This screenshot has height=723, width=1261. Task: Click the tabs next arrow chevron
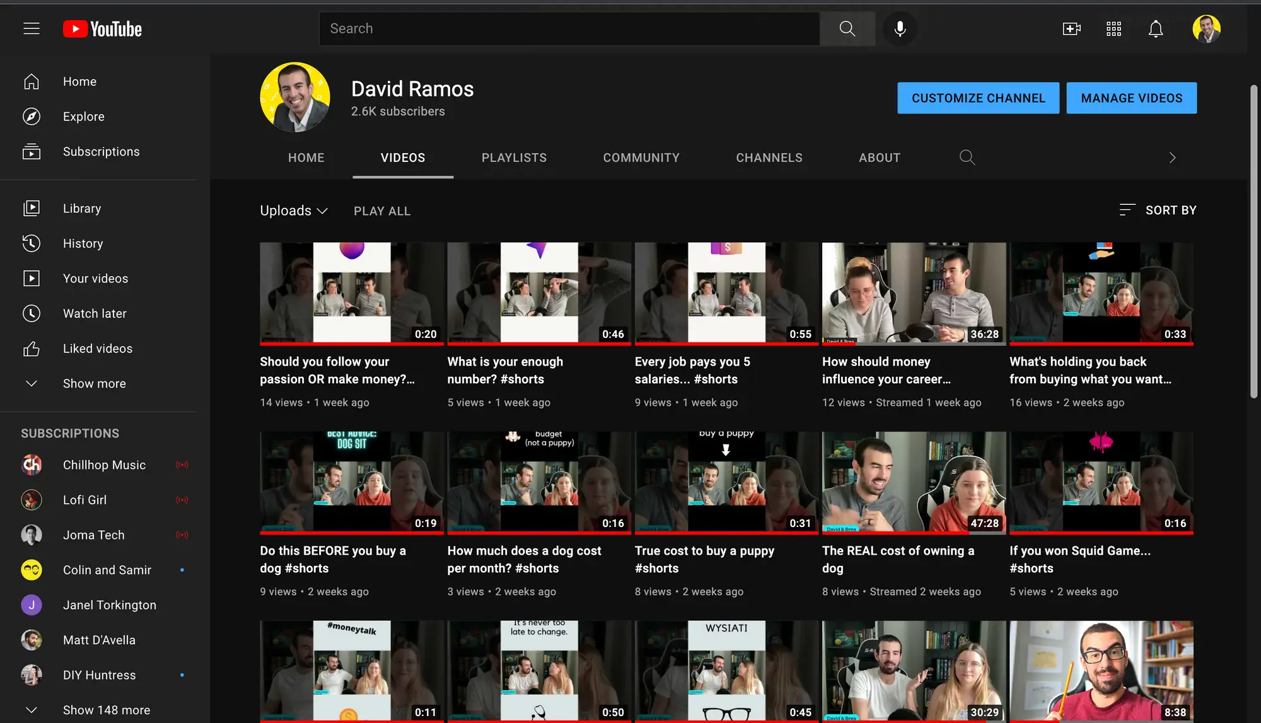[x=1172, y=158]
